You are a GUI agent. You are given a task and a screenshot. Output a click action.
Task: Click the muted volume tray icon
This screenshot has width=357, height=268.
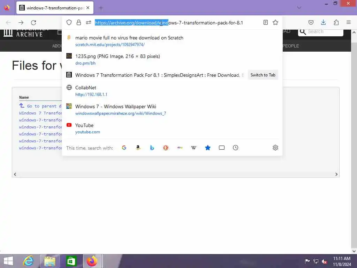tap(324, 261)
